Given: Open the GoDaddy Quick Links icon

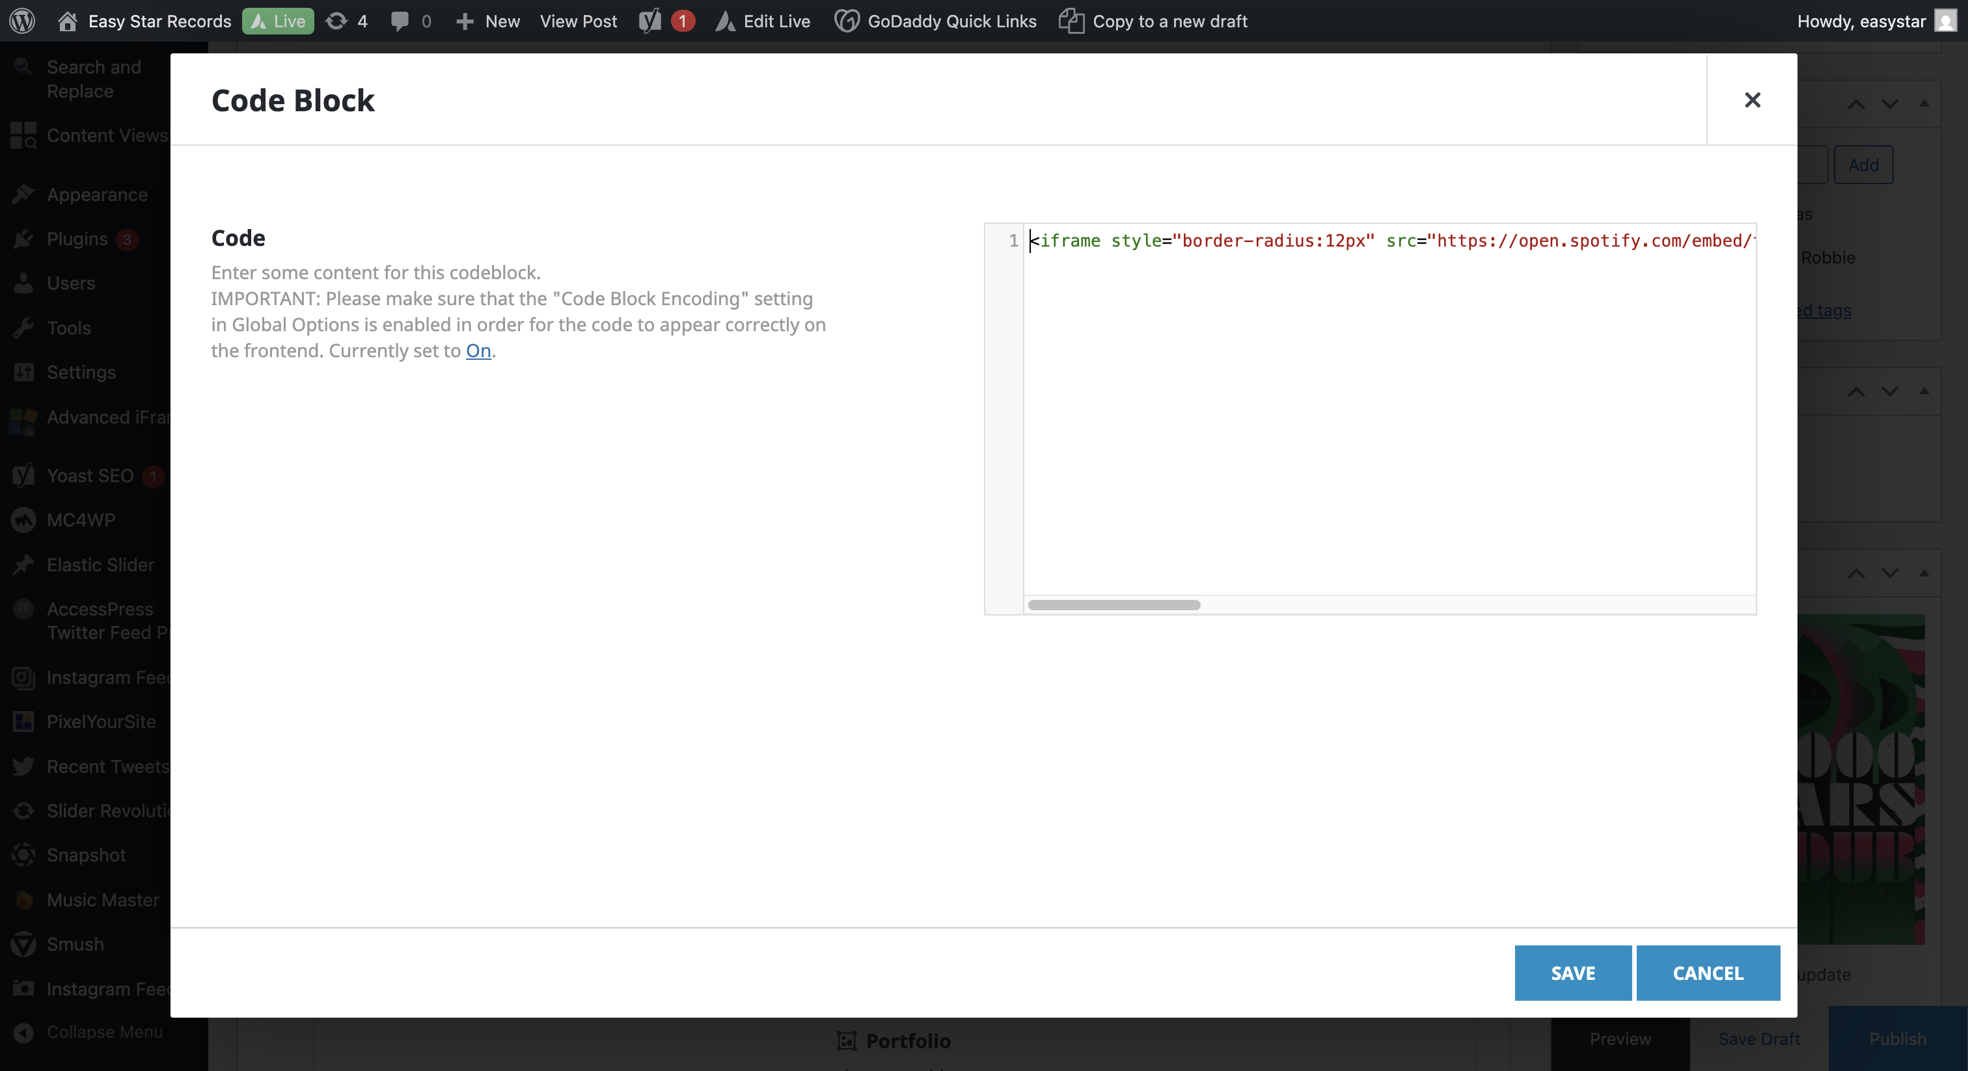Looking at the screenshot, I should [847, 21].
